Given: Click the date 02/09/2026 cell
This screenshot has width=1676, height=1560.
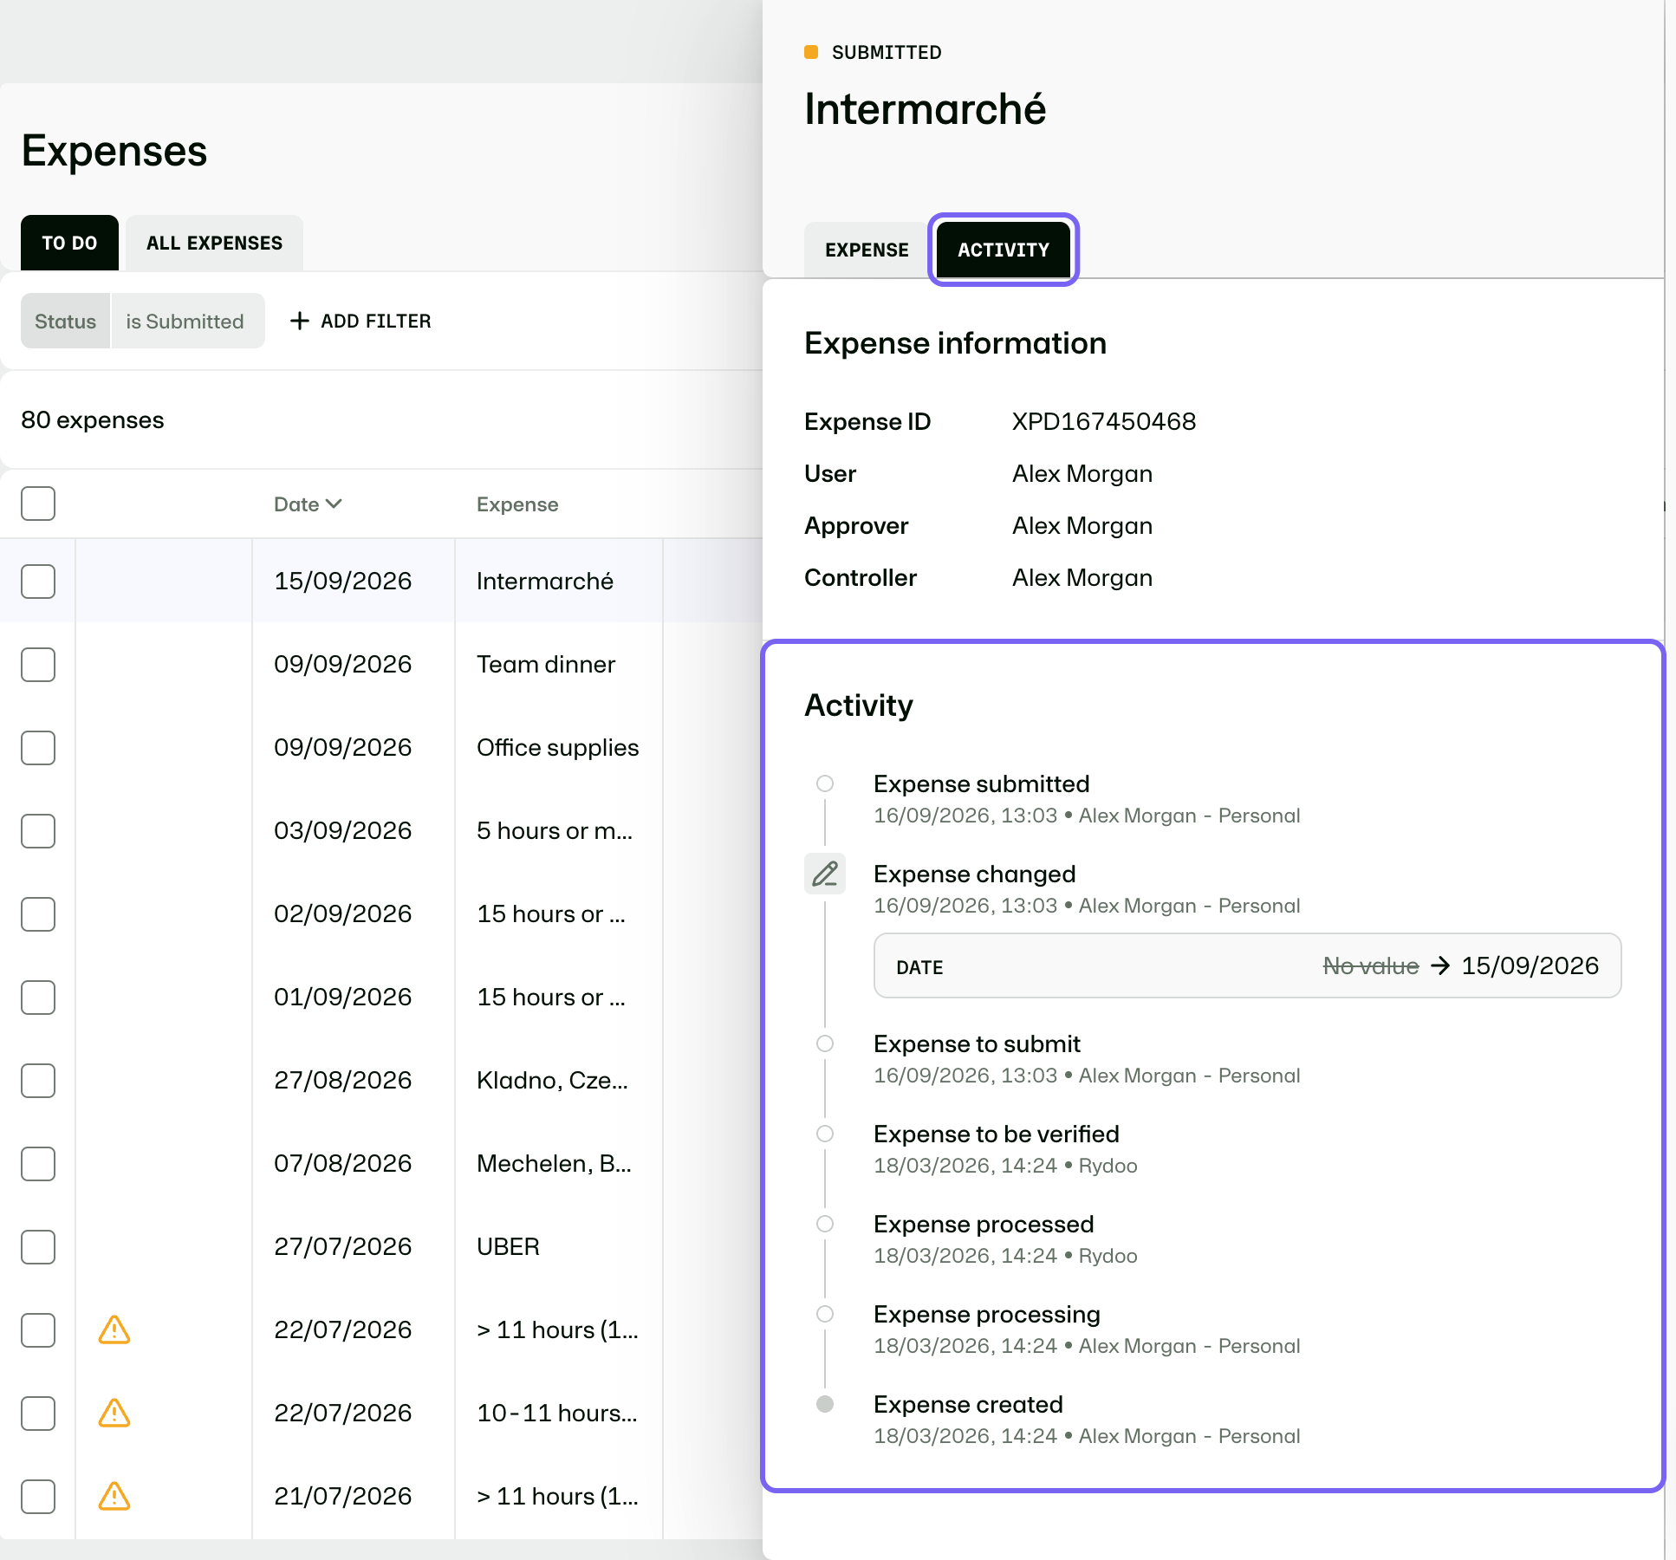Looking at the screenshot, I should pyautogui.click(x=343, y=913).
